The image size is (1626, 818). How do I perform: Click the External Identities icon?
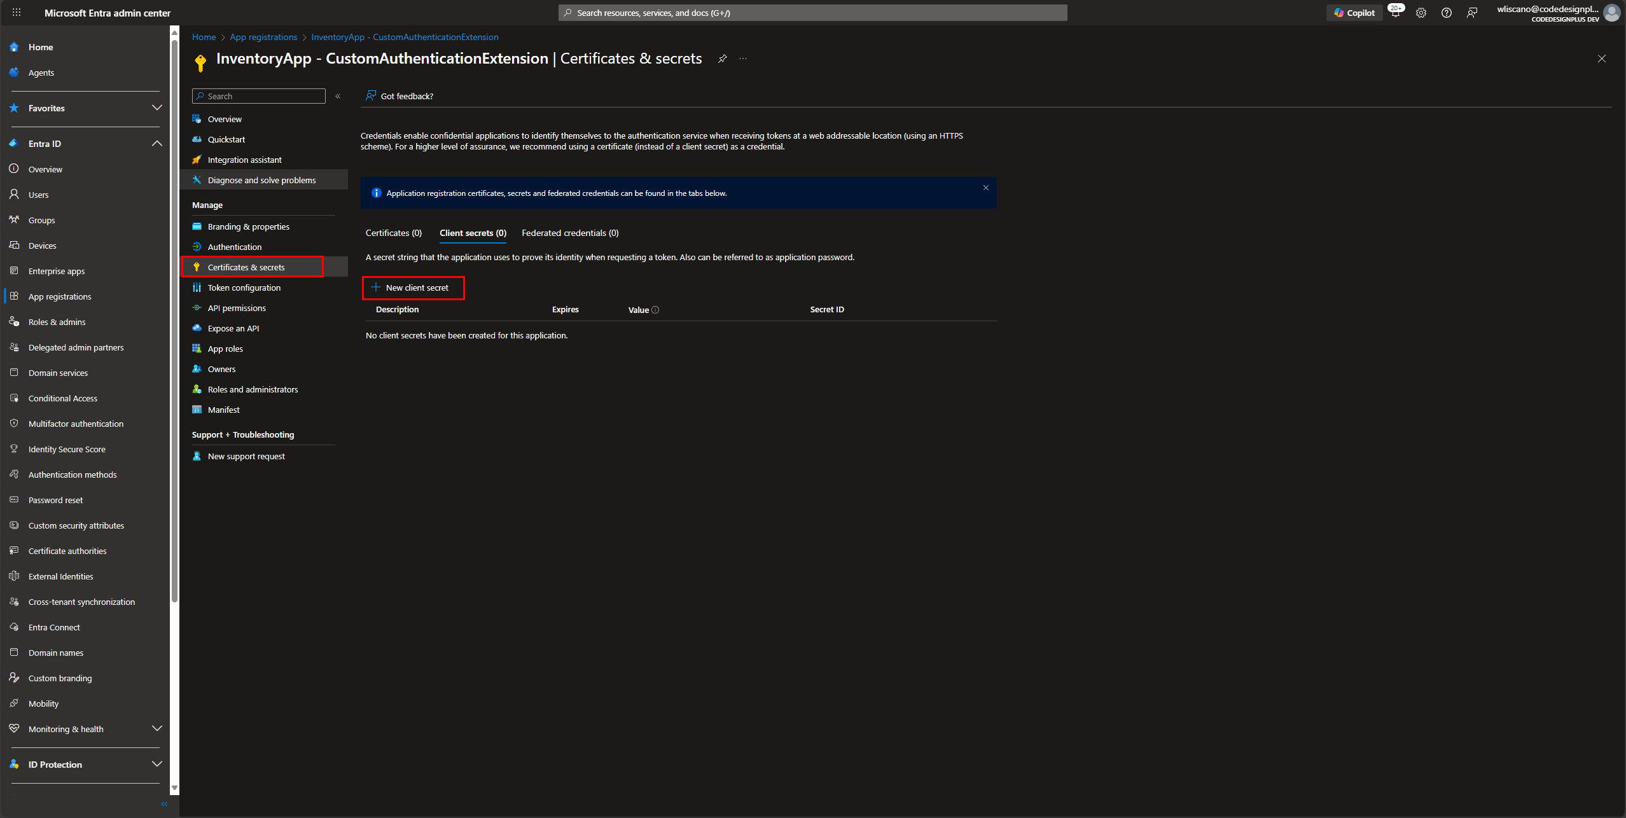14,576
